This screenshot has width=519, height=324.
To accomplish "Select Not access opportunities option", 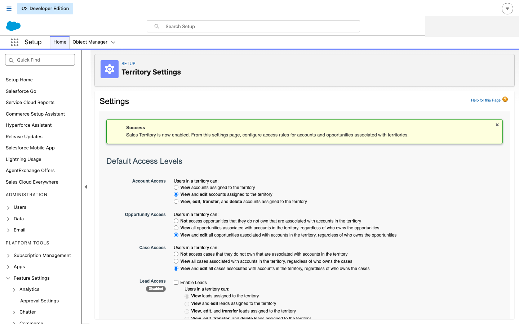I will pos(176,221).
